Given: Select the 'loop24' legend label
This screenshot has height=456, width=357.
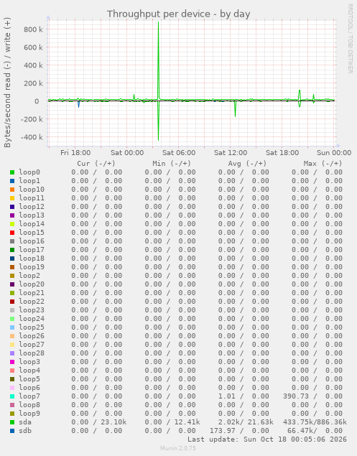Looking at the screenshot, I should point(32,319).
